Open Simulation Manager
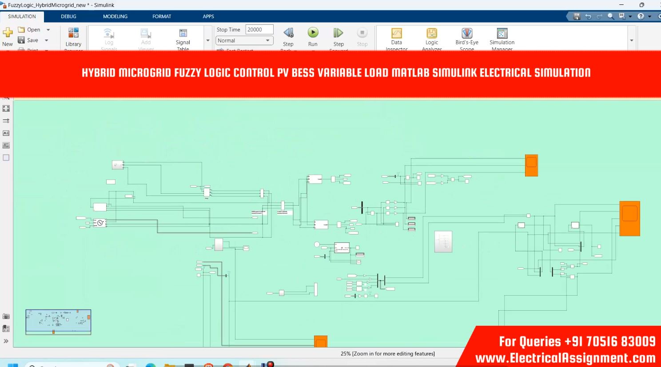The width and height of the screenshot is (661, 367). point(502,34)
